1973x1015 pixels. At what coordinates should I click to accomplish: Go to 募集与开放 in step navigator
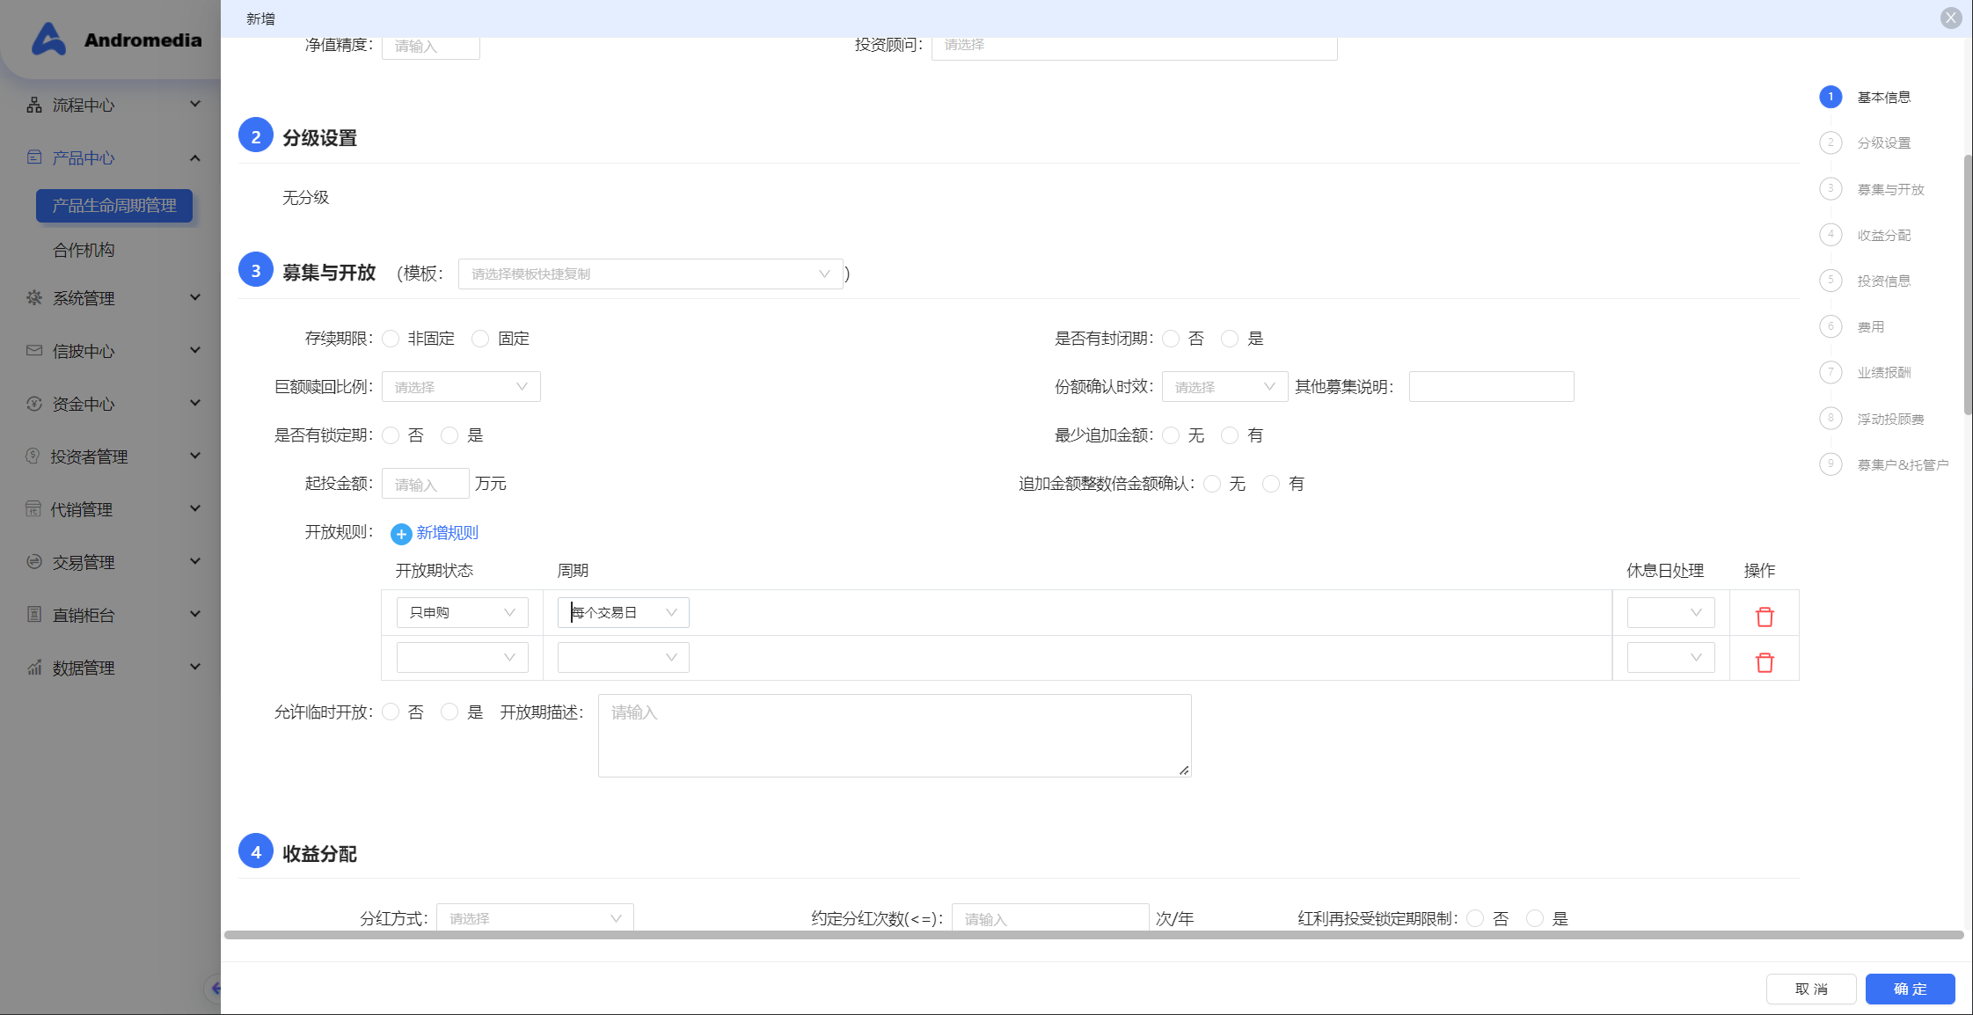[x=1890, y=189]
